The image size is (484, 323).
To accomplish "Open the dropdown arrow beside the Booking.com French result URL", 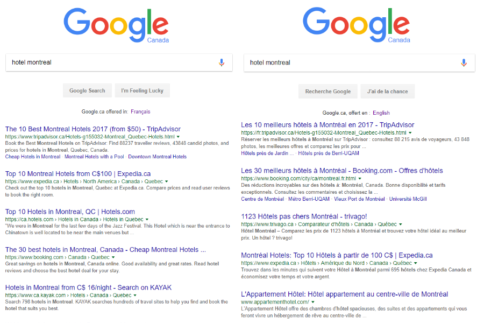I will coord(360,178).
